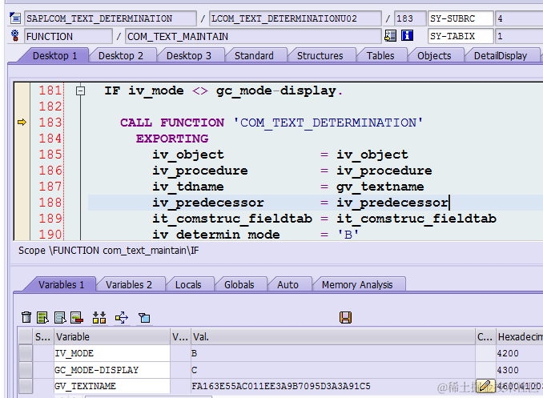The image size is (543, 398).
Task: Select the Structures tab
Action: click(320, 56)
